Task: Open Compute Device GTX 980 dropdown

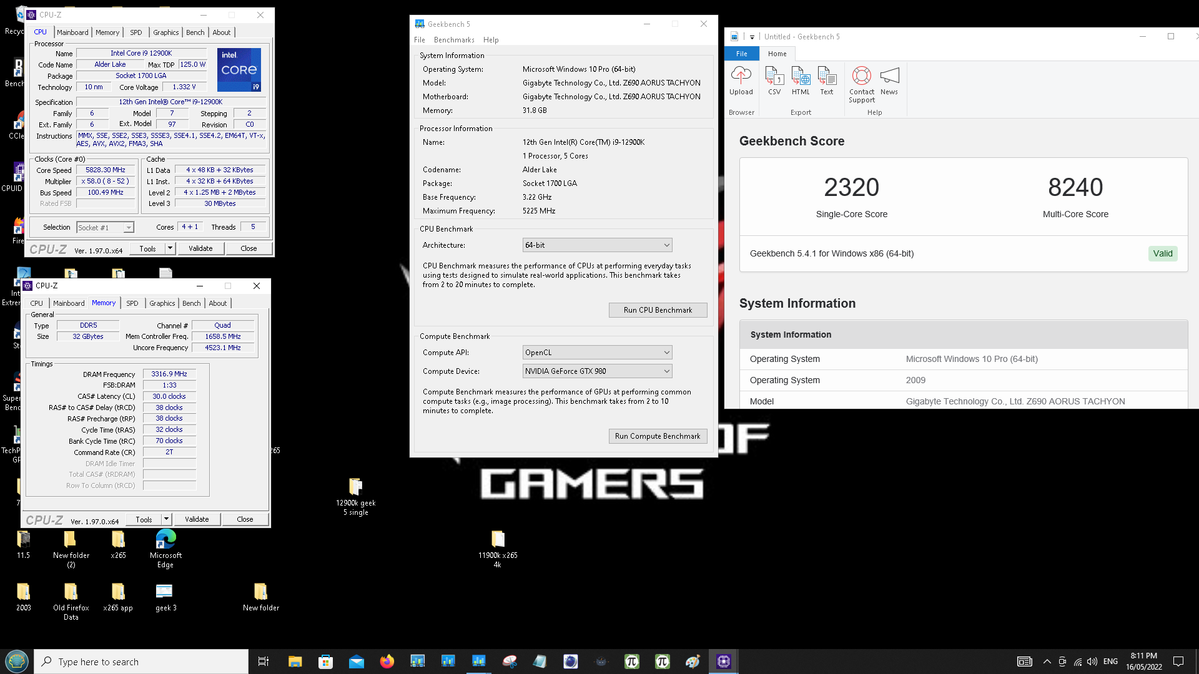Action: [597, 371]
